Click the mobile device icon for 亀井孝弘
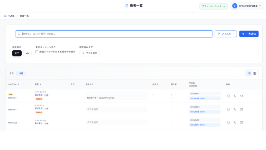The height and width of the screenshot is (150, 266). point(229,122)
